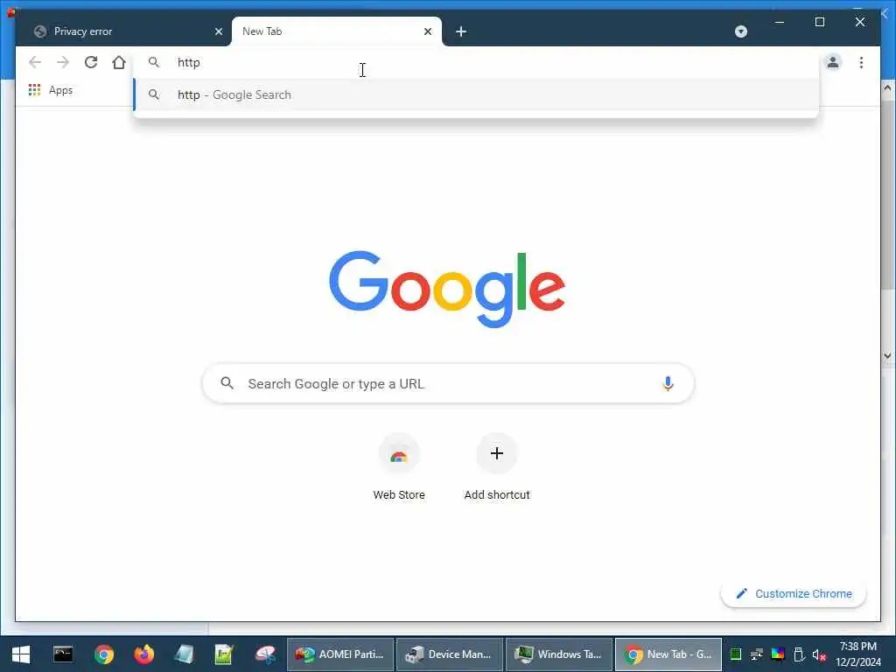Click the green square tray icon
The width and height of the screenshot is (896, 672).
click(x=736, y=654)
